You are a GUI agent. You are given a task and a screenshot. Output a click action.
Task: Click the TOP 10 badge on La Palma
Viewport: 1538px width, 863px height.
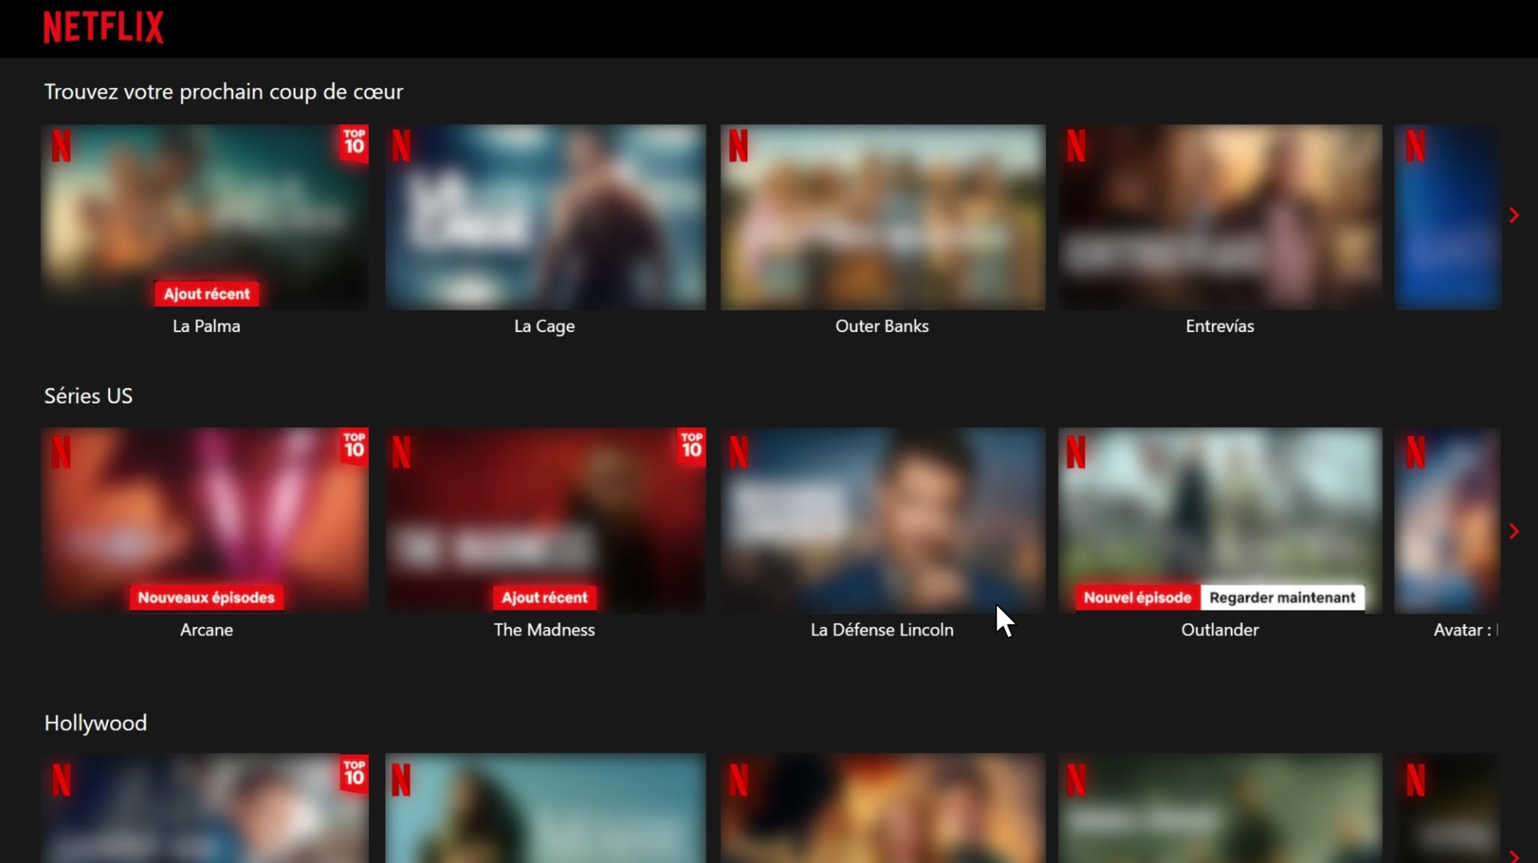click(354, 143)
